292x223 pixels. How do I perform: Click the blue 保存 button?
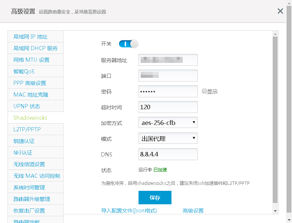click(x=155, y=198)
